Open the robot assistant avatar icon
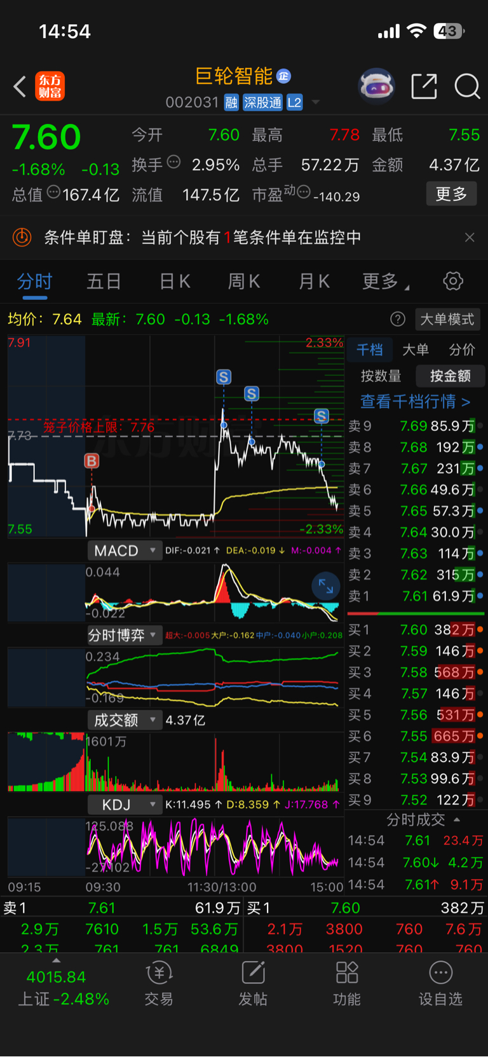488x1057 pixels. 377,86
